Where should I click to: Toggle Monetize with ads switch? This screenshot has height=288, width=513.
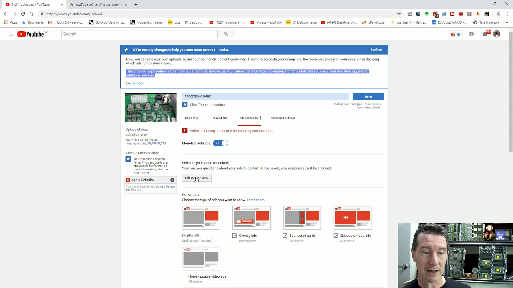pyautogui.click(x=220, y=143)
